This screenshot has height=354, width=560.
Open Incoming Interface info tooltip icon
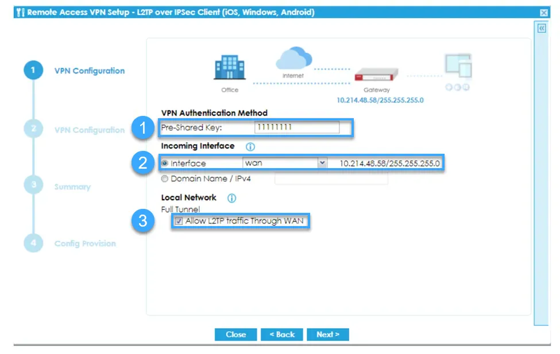click(250, 147)
